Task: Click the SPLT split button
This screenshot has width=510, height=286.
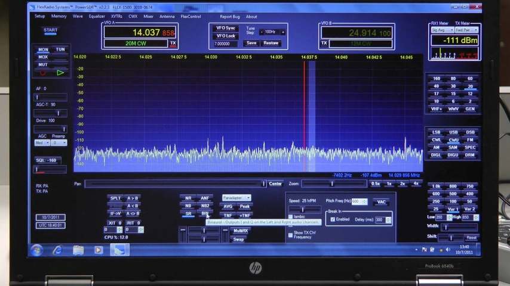Action: [115, 198]
